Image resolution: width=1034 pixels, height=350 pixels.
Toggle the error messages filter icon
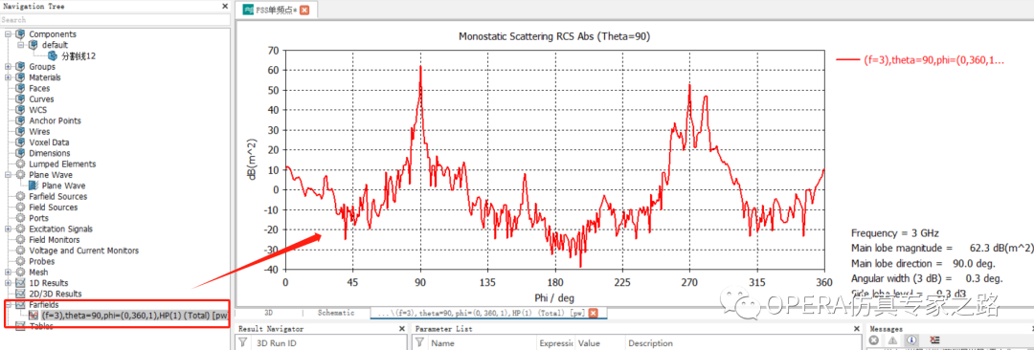pos(874,340)
